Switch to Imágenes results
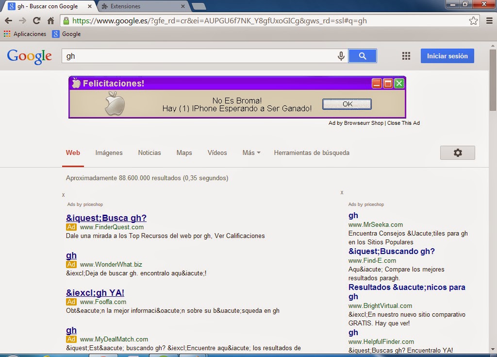 tap(109, 153)
